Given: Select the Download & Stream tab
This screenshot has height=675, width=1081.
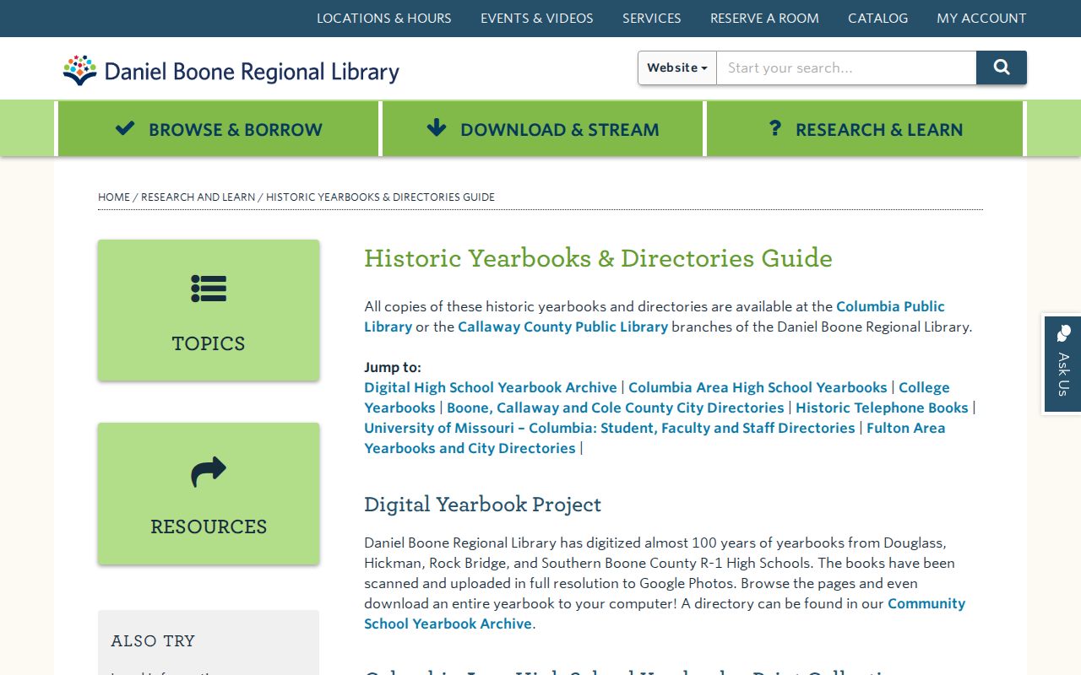Looking at the screenshot, I should [x=543, y=129].
